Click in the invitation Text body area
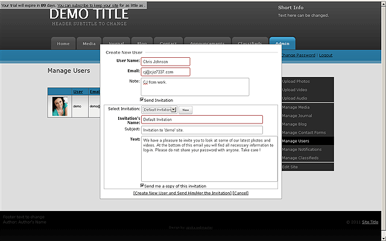This screenshot has width=386, height=241. (x=209, y=158)
